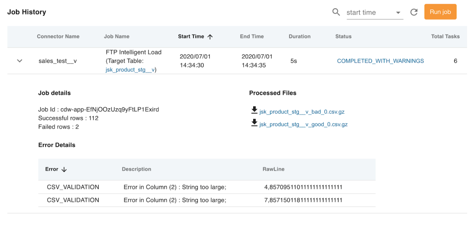Open the jsk_product_stg__v target table link

130,70
